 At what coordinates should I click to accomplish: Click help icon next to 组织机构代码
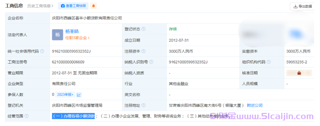pos(269,62)
